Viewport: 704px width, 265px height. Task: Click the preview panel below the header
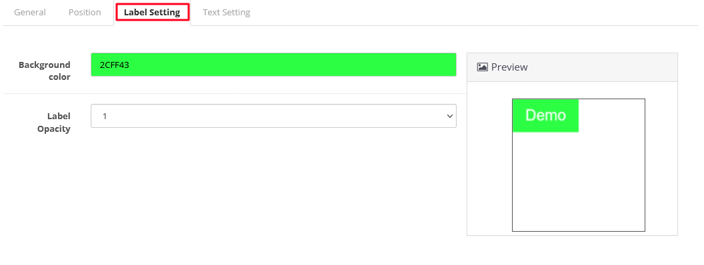click(x=572, y=158)
